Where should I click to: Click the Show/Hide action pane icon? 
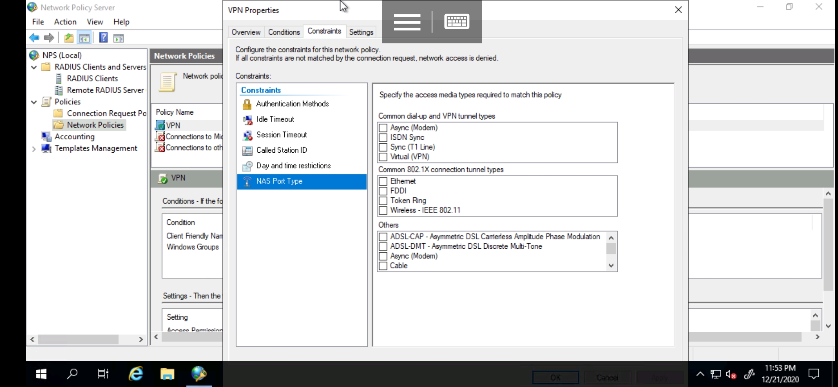(x=119, y=38)
